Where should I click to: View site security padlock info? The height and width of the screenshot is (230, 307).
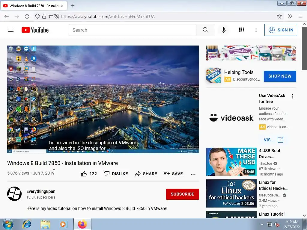tap(44, 16)
